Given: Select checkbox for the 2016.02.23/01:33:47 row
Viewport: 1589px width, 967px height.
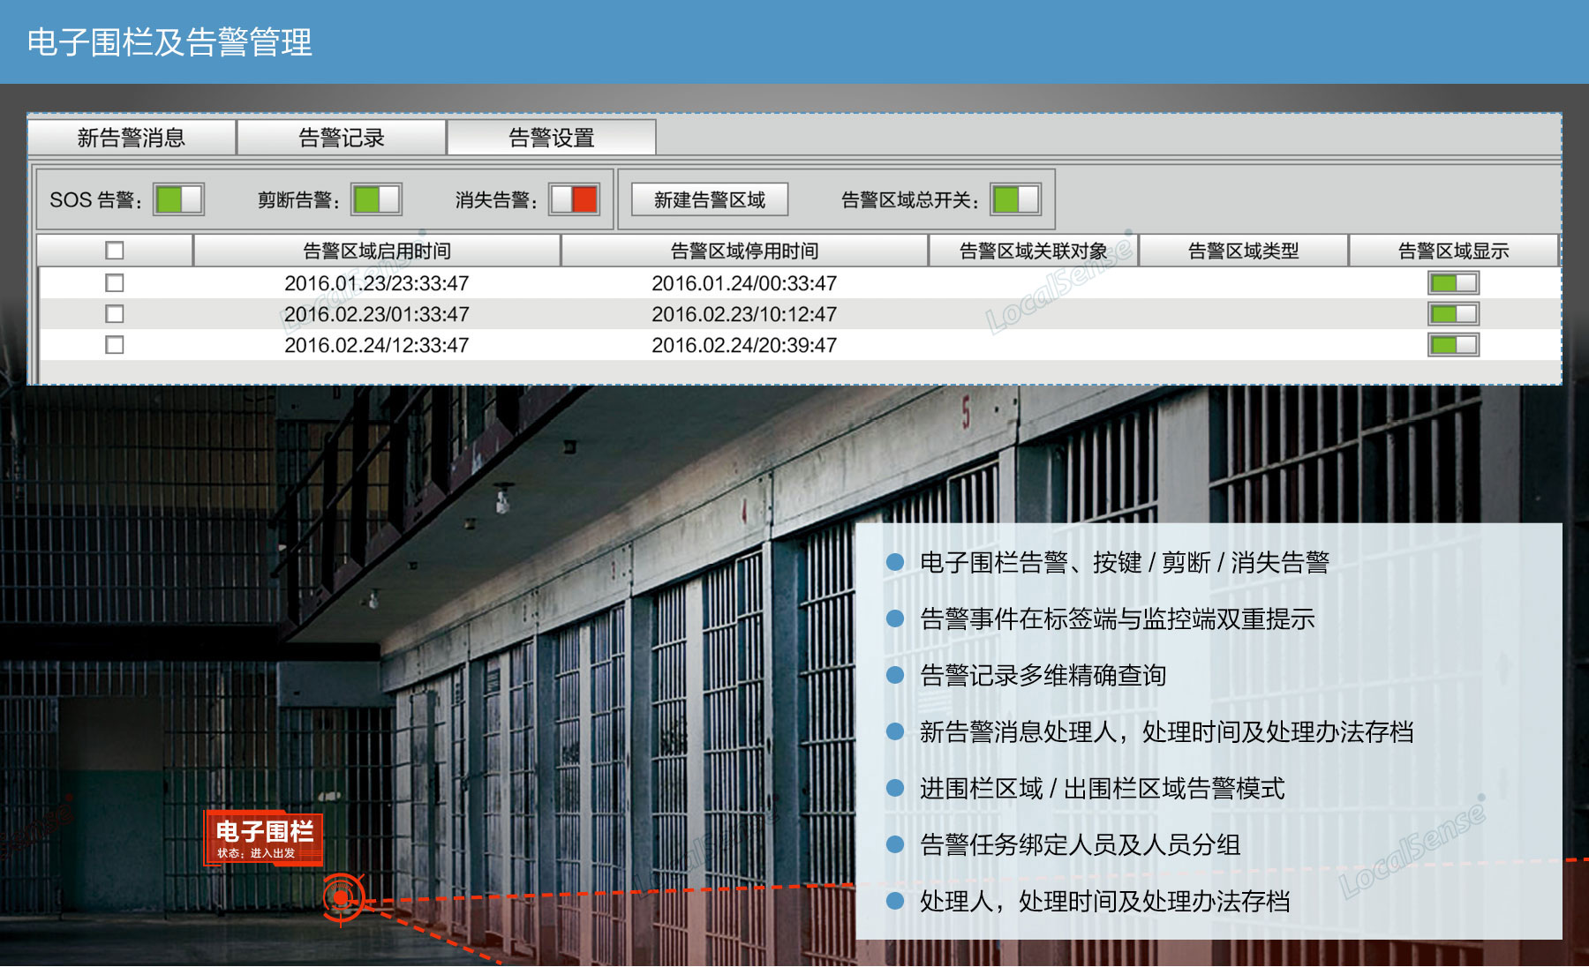Looking at the screenshot, I should tap(115, 314).
